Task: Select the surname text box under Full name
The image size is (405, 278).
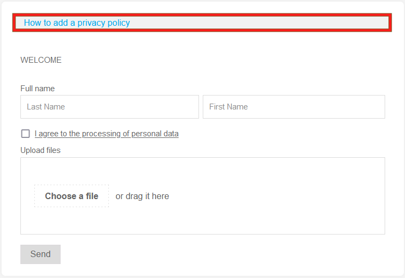Action: 109,107
